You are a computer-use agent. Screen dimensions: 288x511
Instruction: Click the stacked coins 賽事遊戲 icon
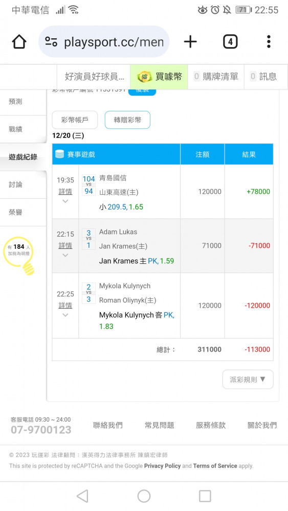(x=60, y=154)
